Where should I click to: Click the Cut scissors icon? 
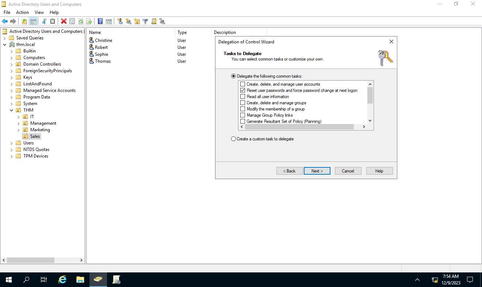pyautogui.click(x=44, y=22)
